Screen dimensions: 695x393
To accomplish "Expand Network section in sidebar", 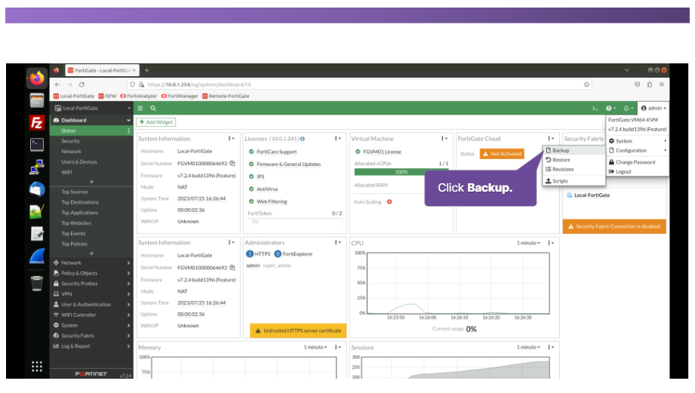I will tap(91, 263).
